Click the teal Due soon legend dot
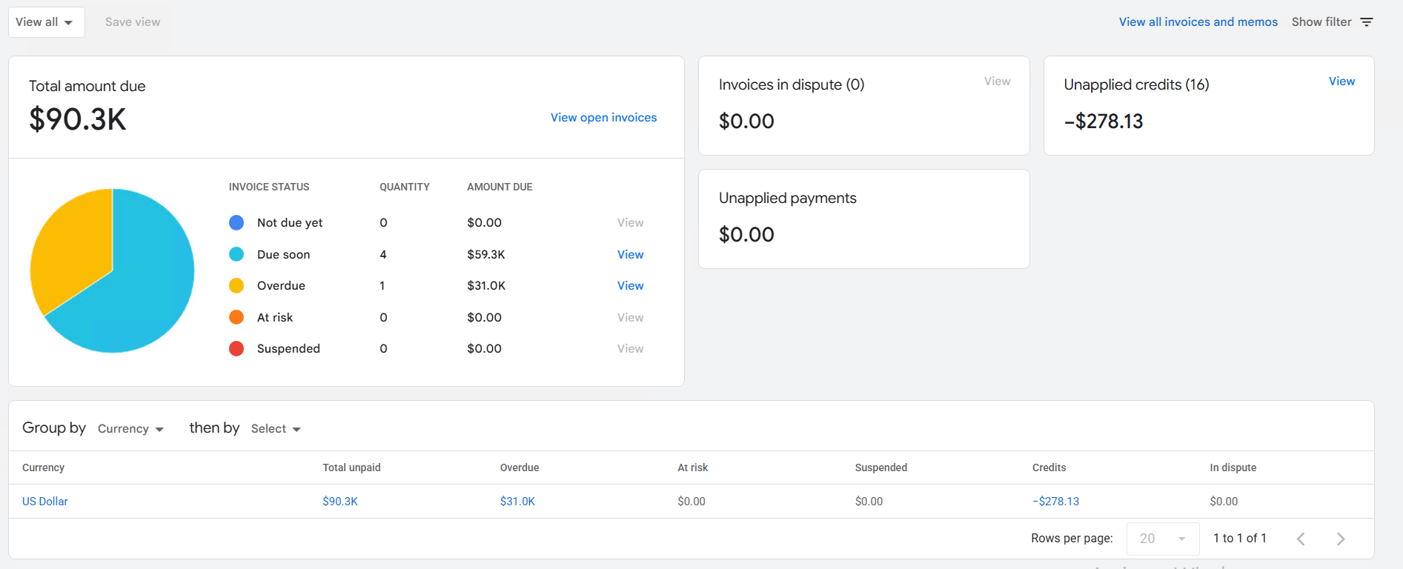The image size is (1403, 569). tap(236, 254)
